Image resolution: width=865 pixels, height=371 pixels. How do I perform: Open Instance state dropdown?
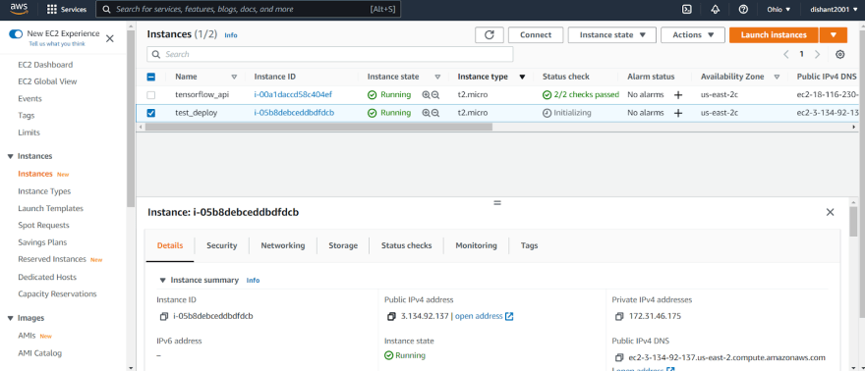point(611,34)
